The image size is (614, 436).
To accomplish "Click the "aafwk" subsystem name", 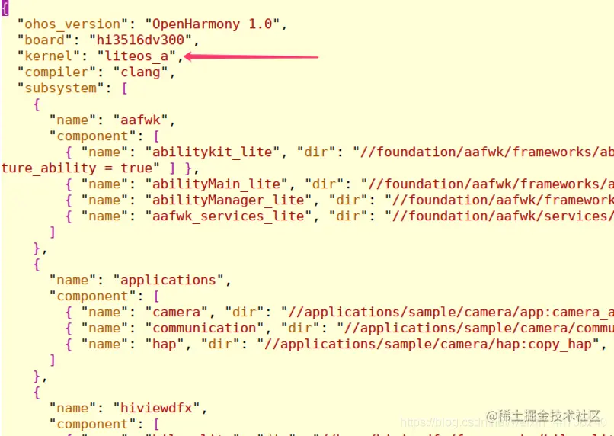I will (x=141, y=120).
